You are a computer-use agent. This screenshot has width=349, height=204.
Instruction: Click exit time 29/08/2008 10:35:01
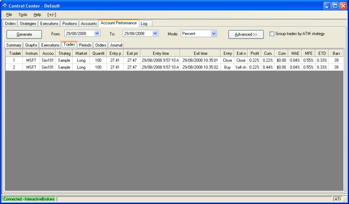(x=200, y=60)
